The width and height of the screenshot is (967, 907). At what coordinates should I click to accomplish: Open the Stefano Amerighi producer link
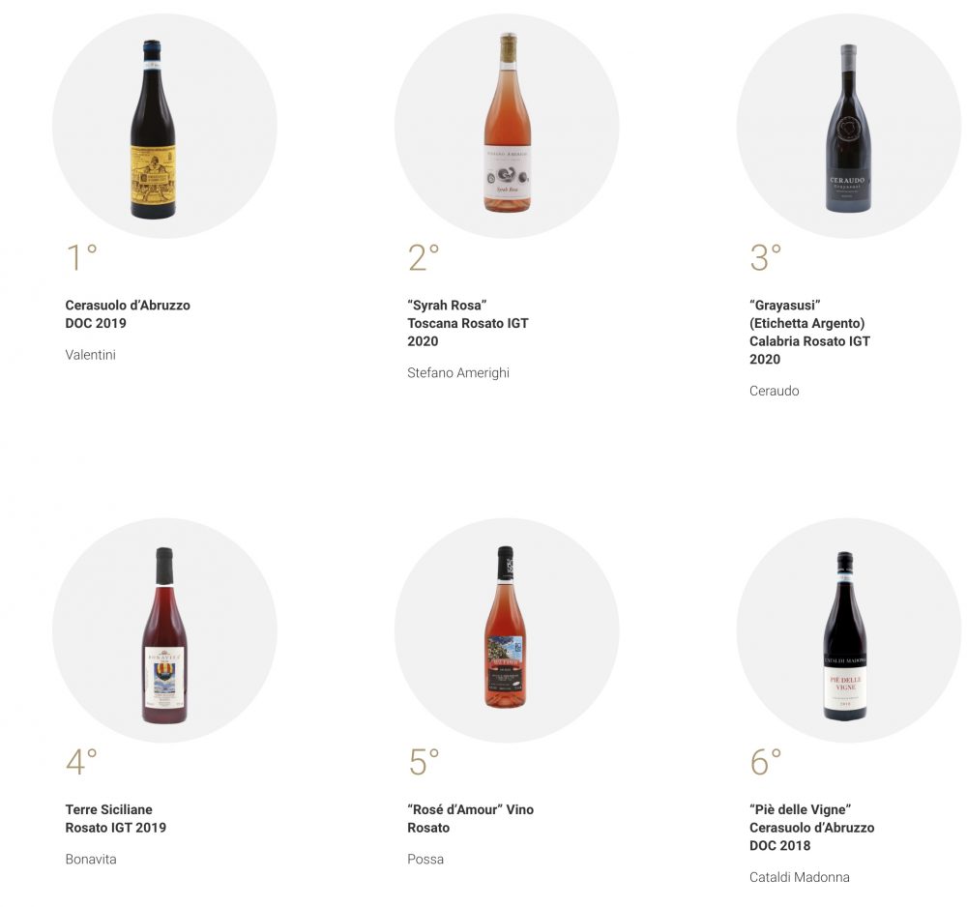tap(458, 373)
